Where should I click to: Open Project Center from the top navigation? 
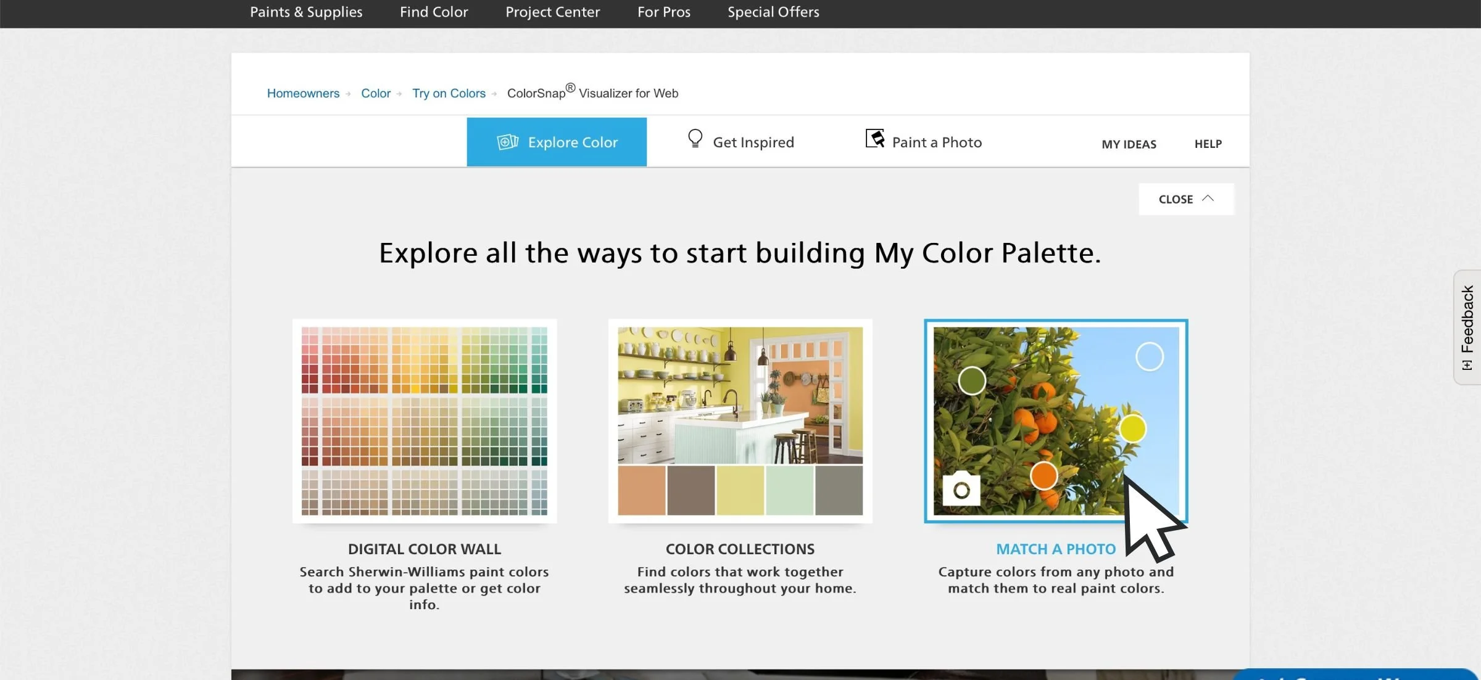point(552,12)
